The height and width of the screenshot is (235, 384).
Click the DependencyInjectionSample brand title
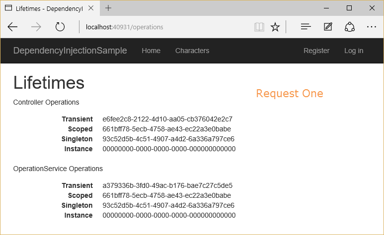(70, 51)
